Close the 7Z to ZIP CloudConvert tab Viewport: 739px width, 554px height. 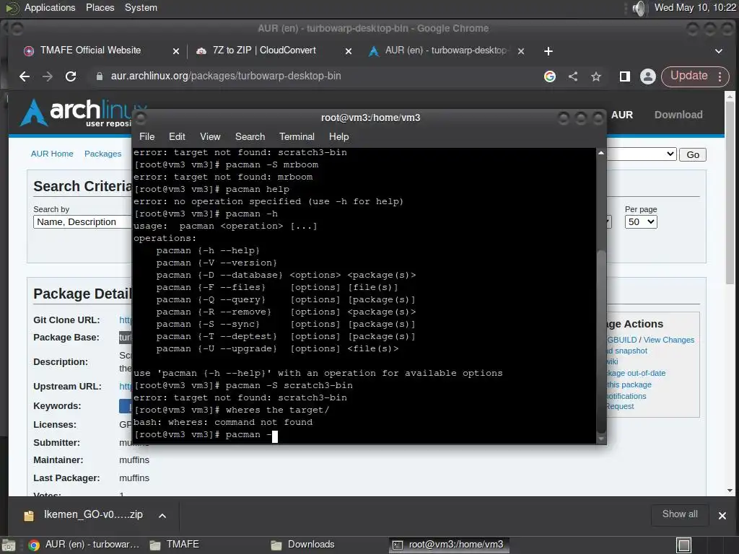[349, 51]
